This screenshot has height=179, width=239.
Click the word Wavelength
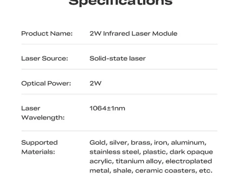(43, 118)
